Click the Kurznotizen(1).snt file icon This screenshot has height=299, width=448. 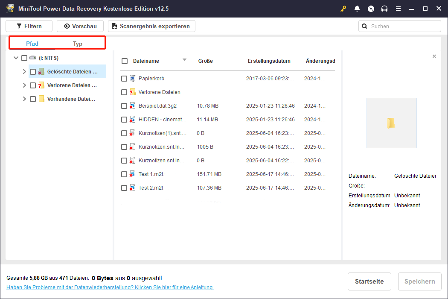(x=132, y=133)
